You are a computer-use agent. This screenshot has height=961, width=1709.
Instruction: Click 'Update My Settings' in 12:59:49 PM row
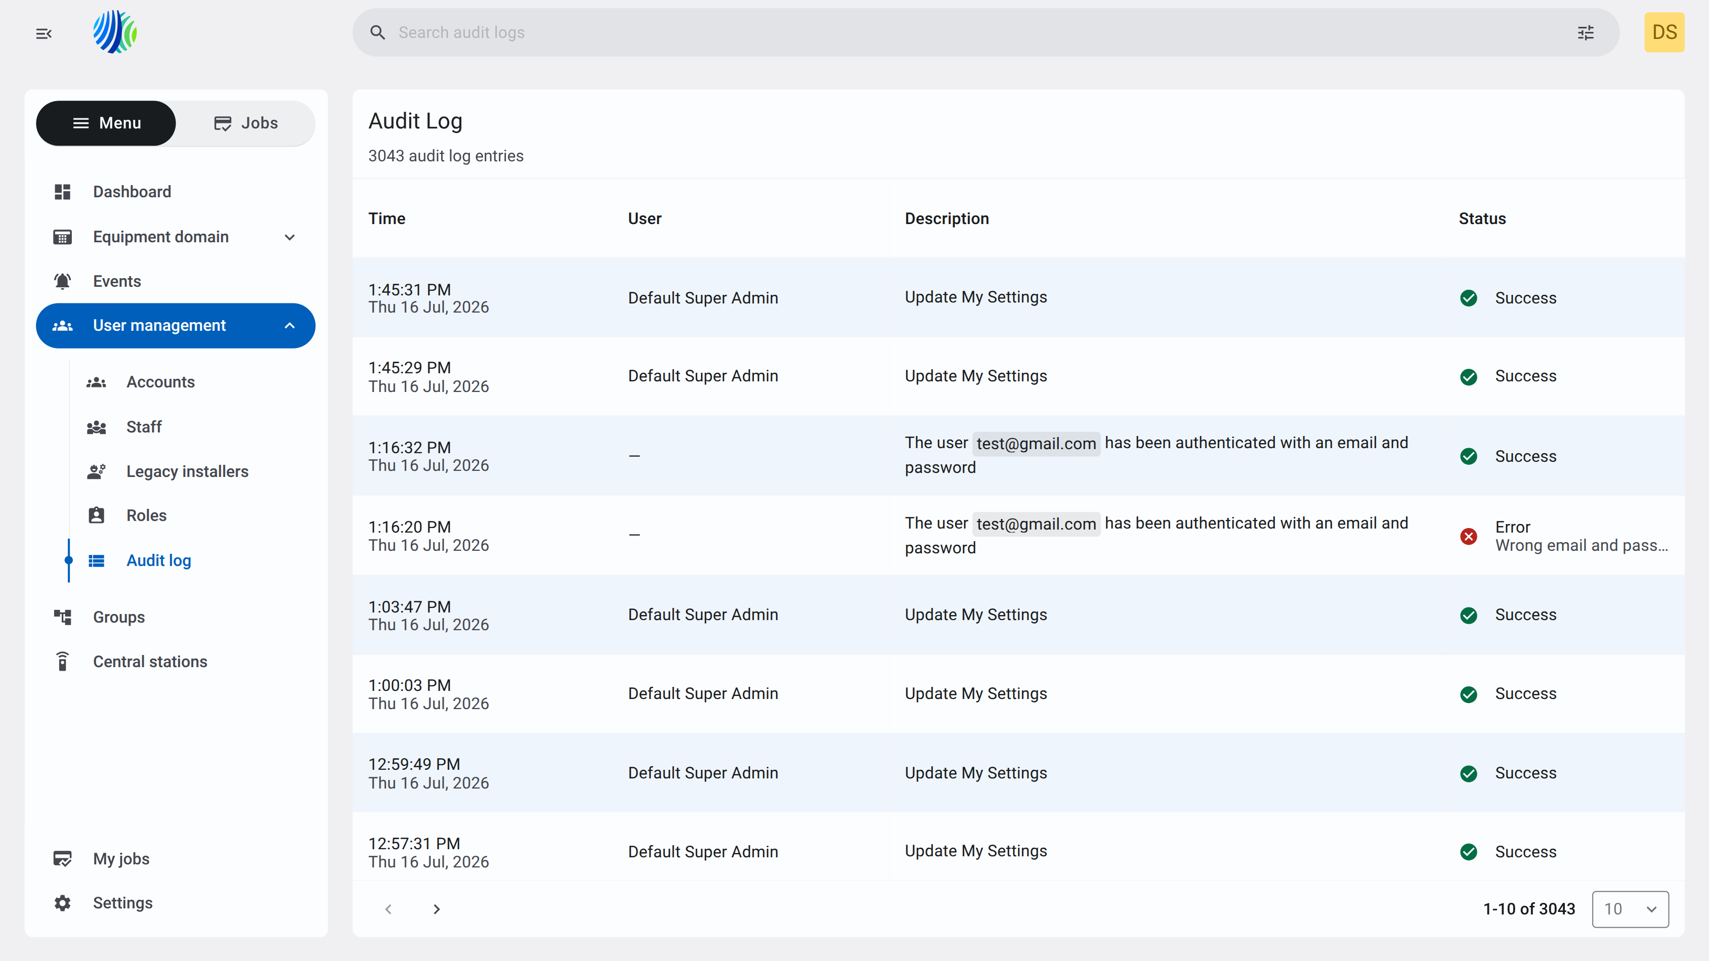click(976, 773)
